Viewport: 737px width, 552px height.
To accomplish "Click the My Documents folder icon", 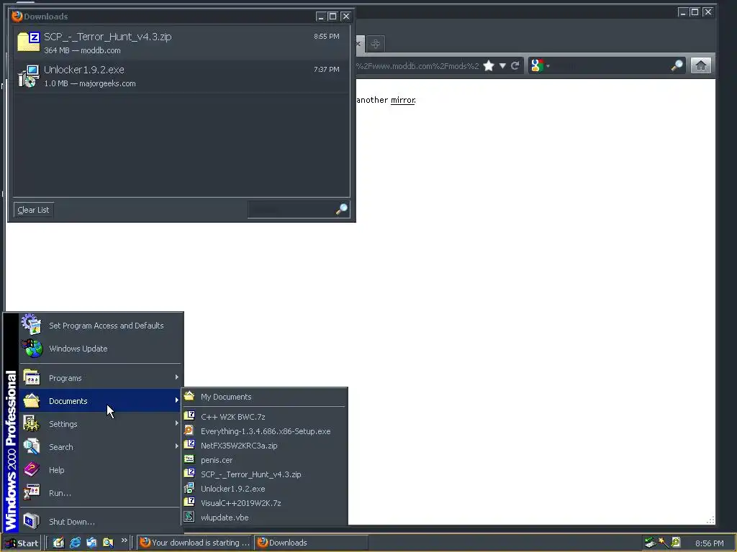I will [x=189, y=396].
